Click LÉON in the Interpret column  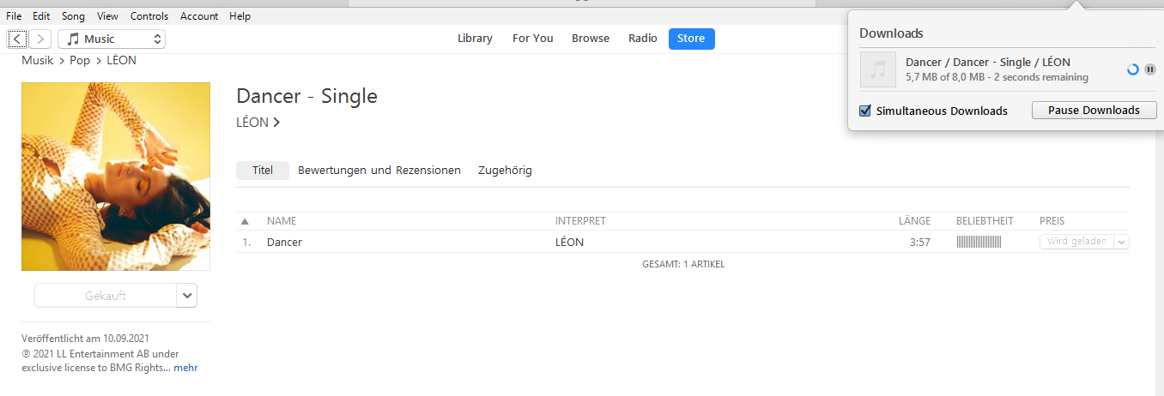point(569,243)
